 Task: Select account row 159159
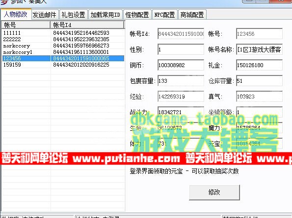pos(63,65)
